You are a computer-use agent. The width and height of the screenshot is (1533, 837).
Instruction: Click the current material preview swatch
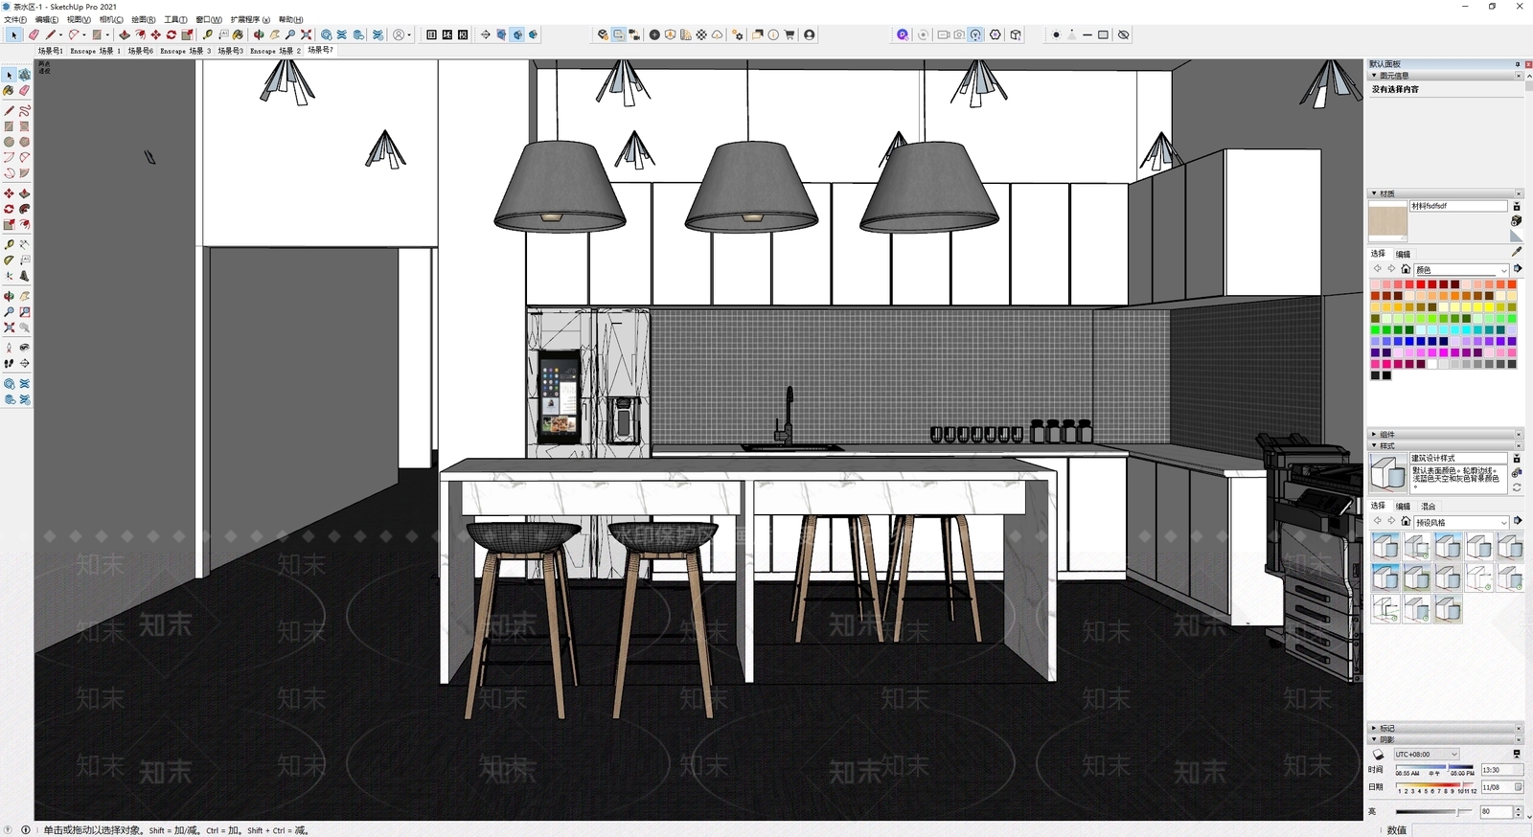[x=1387, y=221]
